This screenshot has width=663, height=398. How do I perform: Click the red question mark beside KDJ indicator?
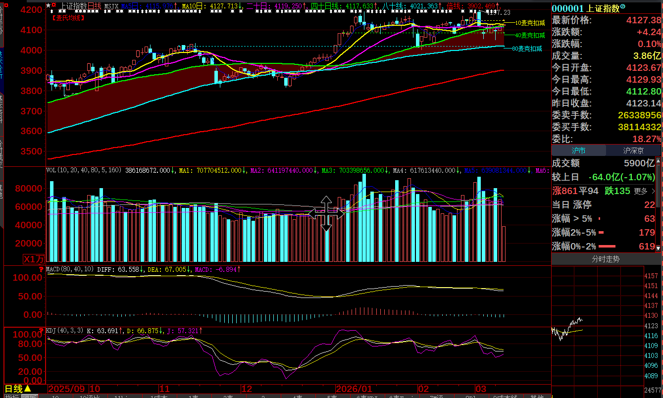click(41, 330)
